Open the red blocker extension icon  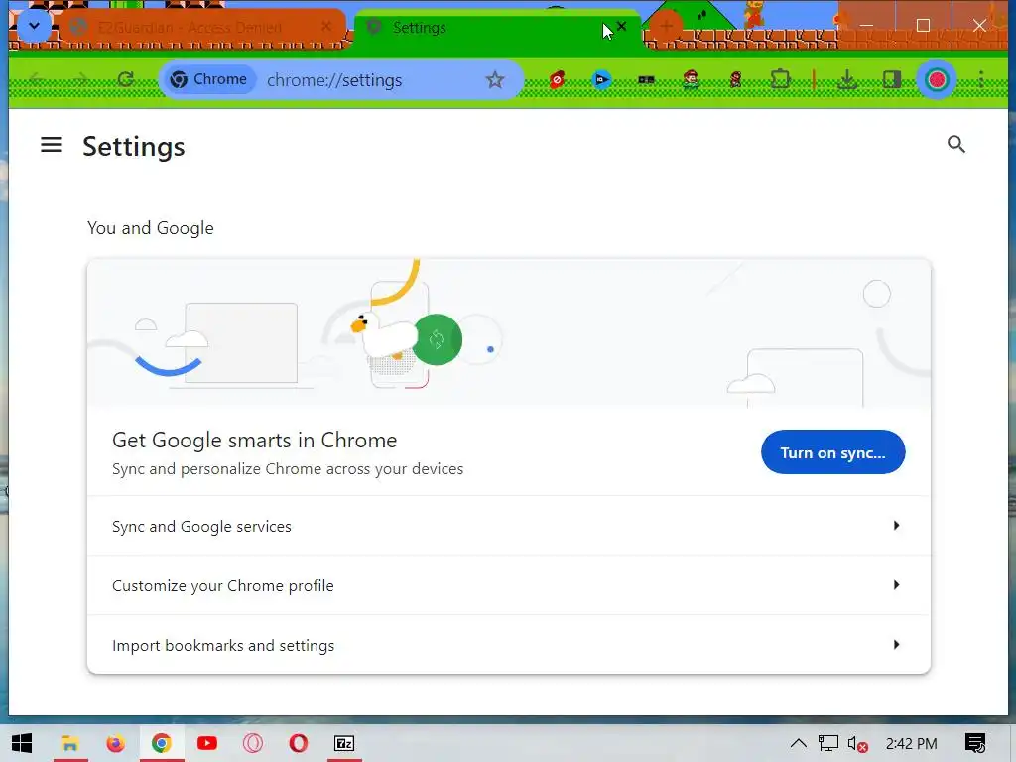click(x=557, y=79)
